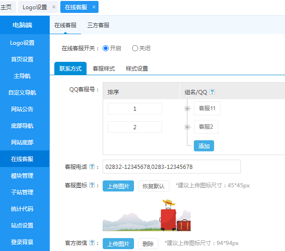
Task: Click the 客服电话 input field
Action: coord(171,167)
